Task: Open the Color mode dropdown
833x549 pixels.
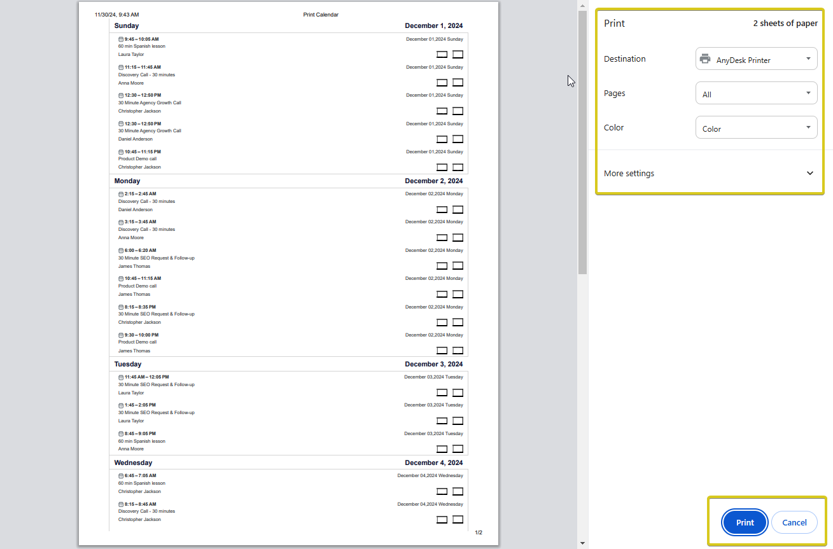Action: [x=756, y=128]
